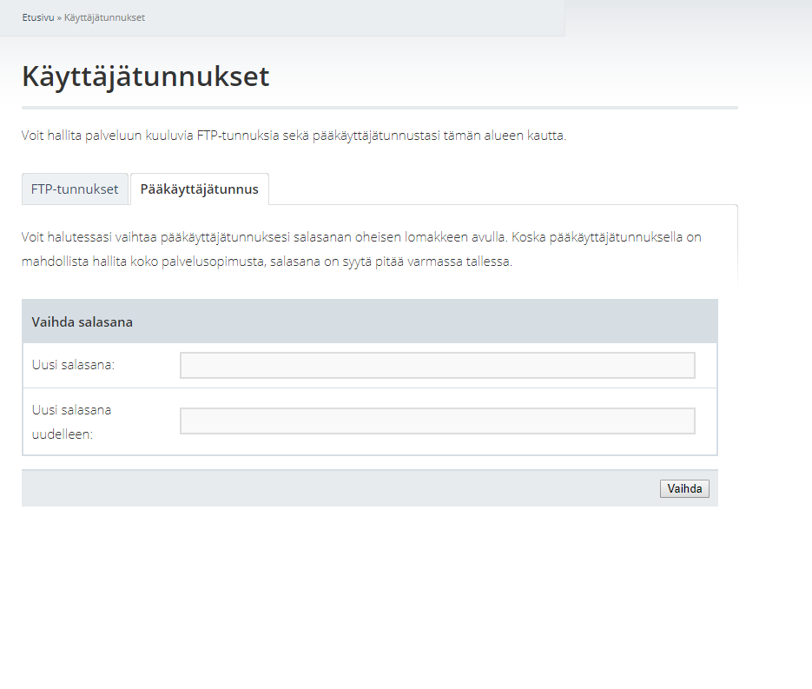Click the horizontal divider under the page heading
The width and height of the screenshot is (812, 689).
(380, 108)
